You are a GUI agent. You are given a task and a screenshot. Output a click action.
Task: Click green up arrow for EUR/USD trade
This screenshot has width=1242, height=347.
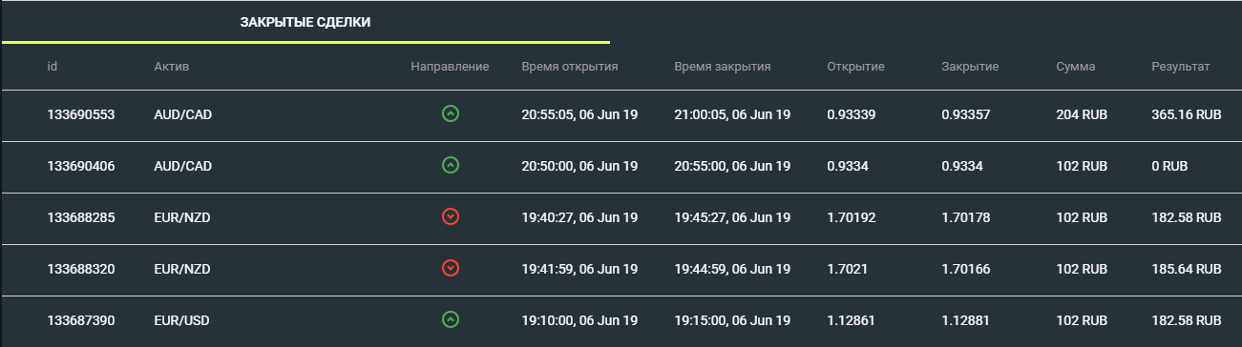[x=451, y=320]
